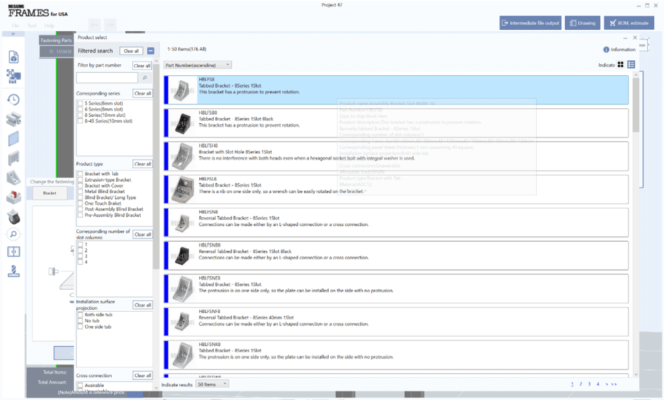The height and width of the screenshot is (400, 664).
Task: Select the double door icon in sidebar
Action: click(x=14, y=252)
